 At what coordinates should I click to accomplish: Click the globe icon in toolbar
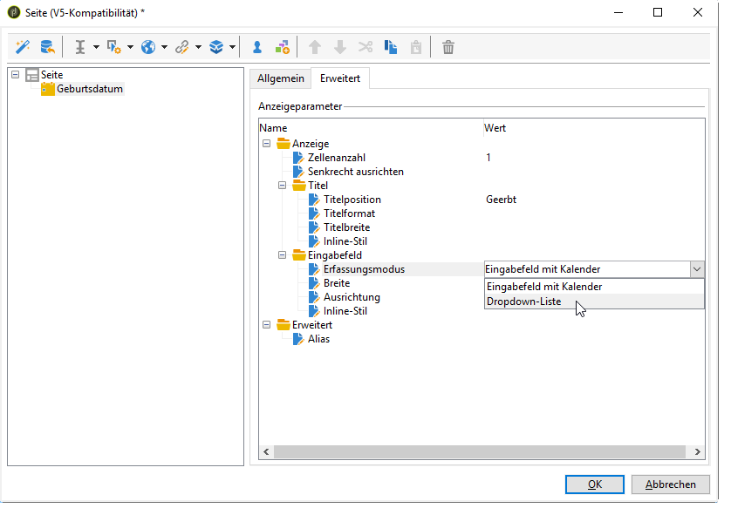tap(148, 47)
